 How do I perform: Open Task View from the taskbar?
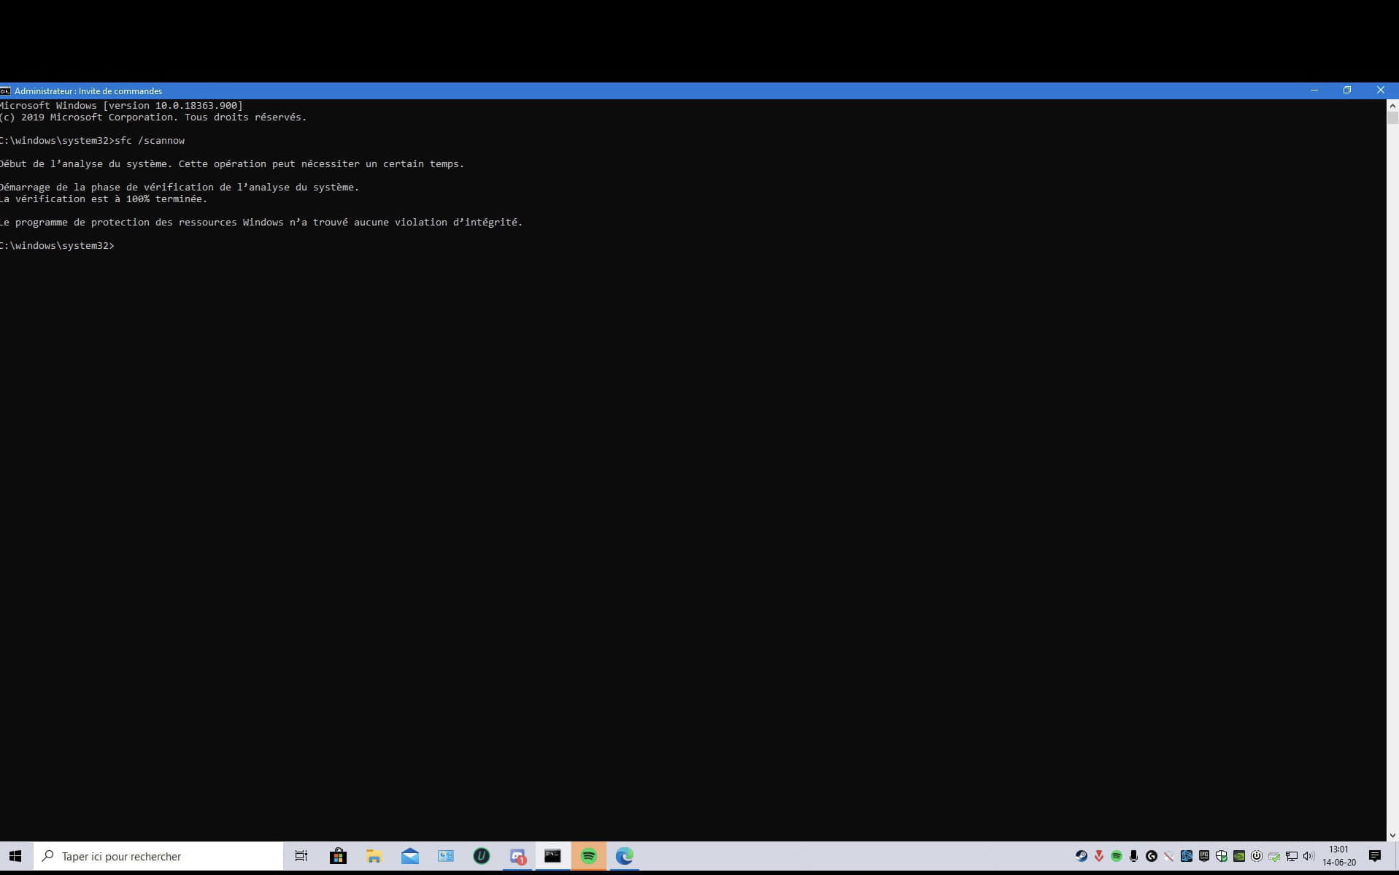pyautogui.click(x=301, y=856)
